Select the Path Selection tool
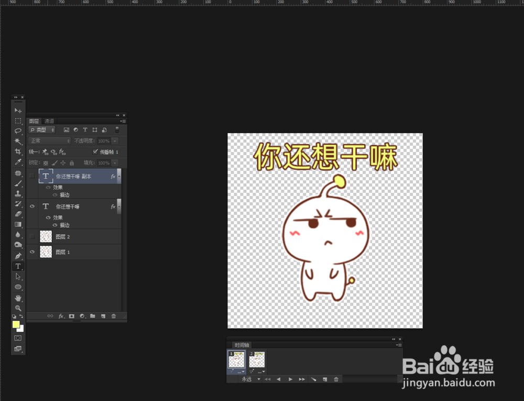 pyautogui.click(x=18, y=277)
